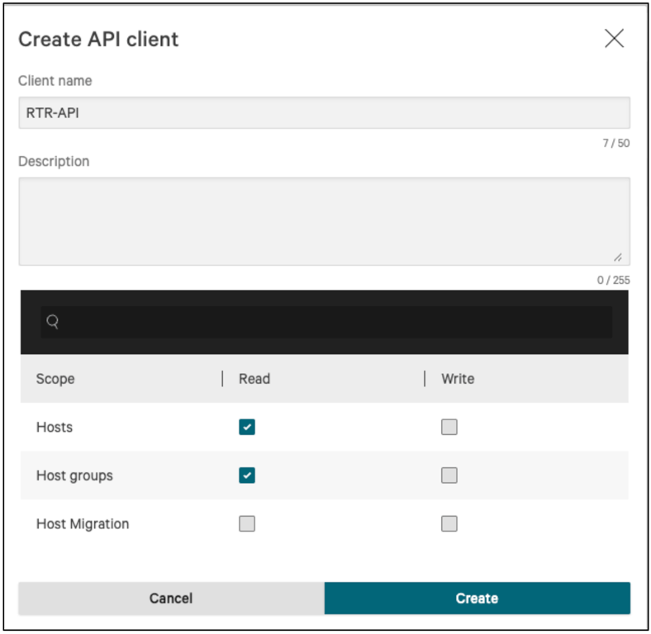The height and width of the screenshot is (634, 651).
Task: Uncheck Hosts Read permission
Action: click(x=247, y=427)
